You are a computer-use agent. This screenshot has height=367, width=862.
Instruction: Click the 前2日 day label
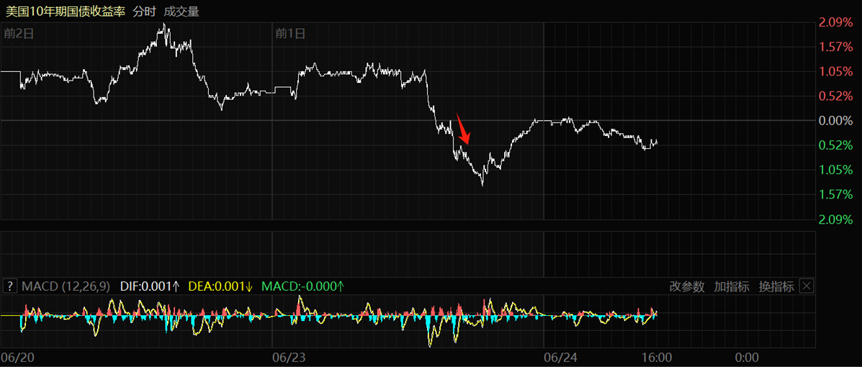[19, 33]
